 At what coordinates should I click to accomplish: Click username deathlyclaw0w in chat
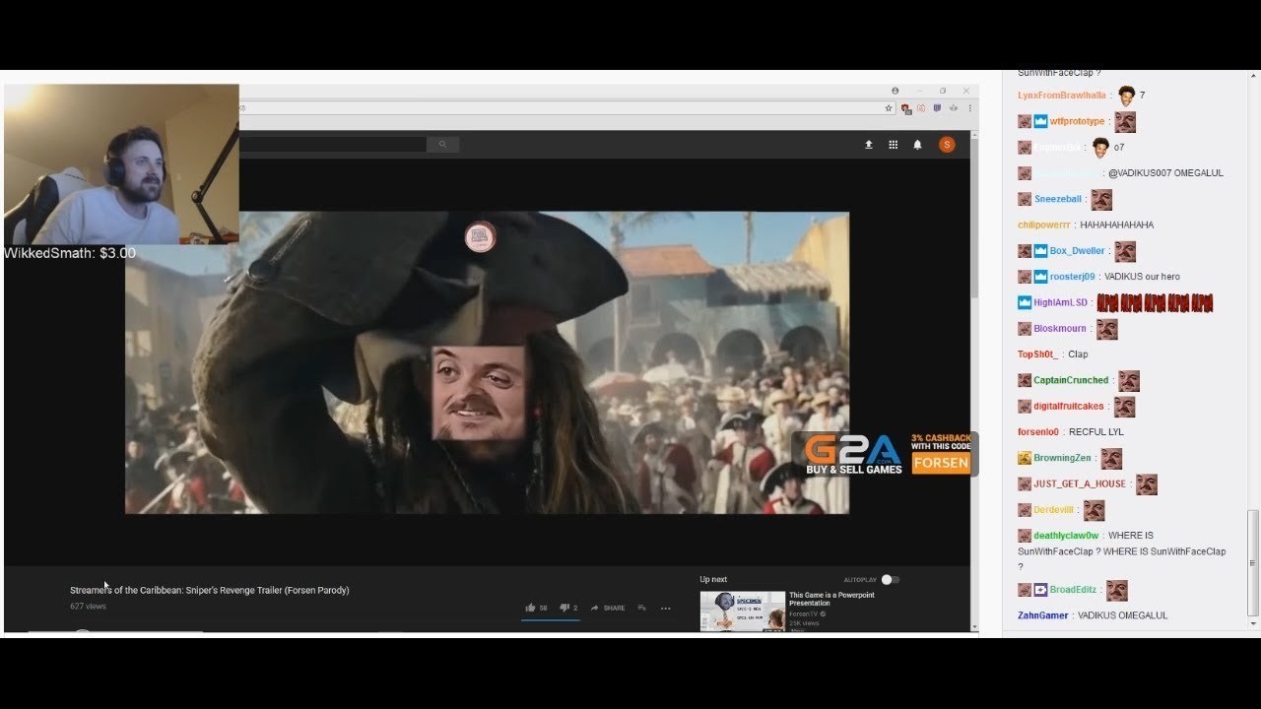1066,536
